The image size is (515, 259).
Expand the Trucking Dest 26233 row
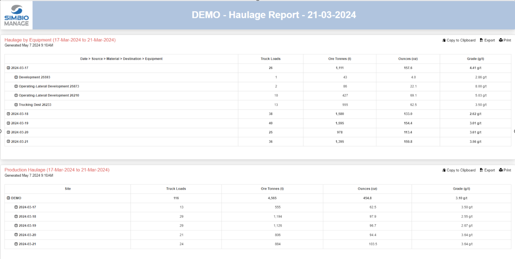click(16, 105)
